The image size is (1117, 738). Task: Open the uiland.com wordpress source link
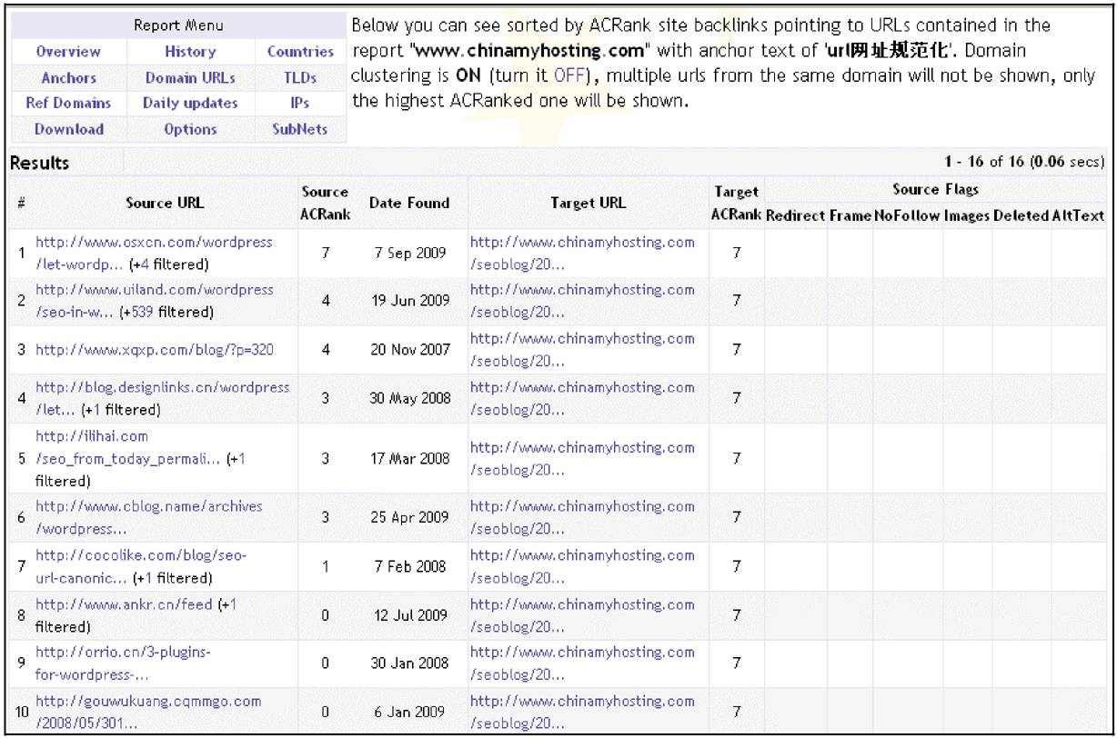154,301
